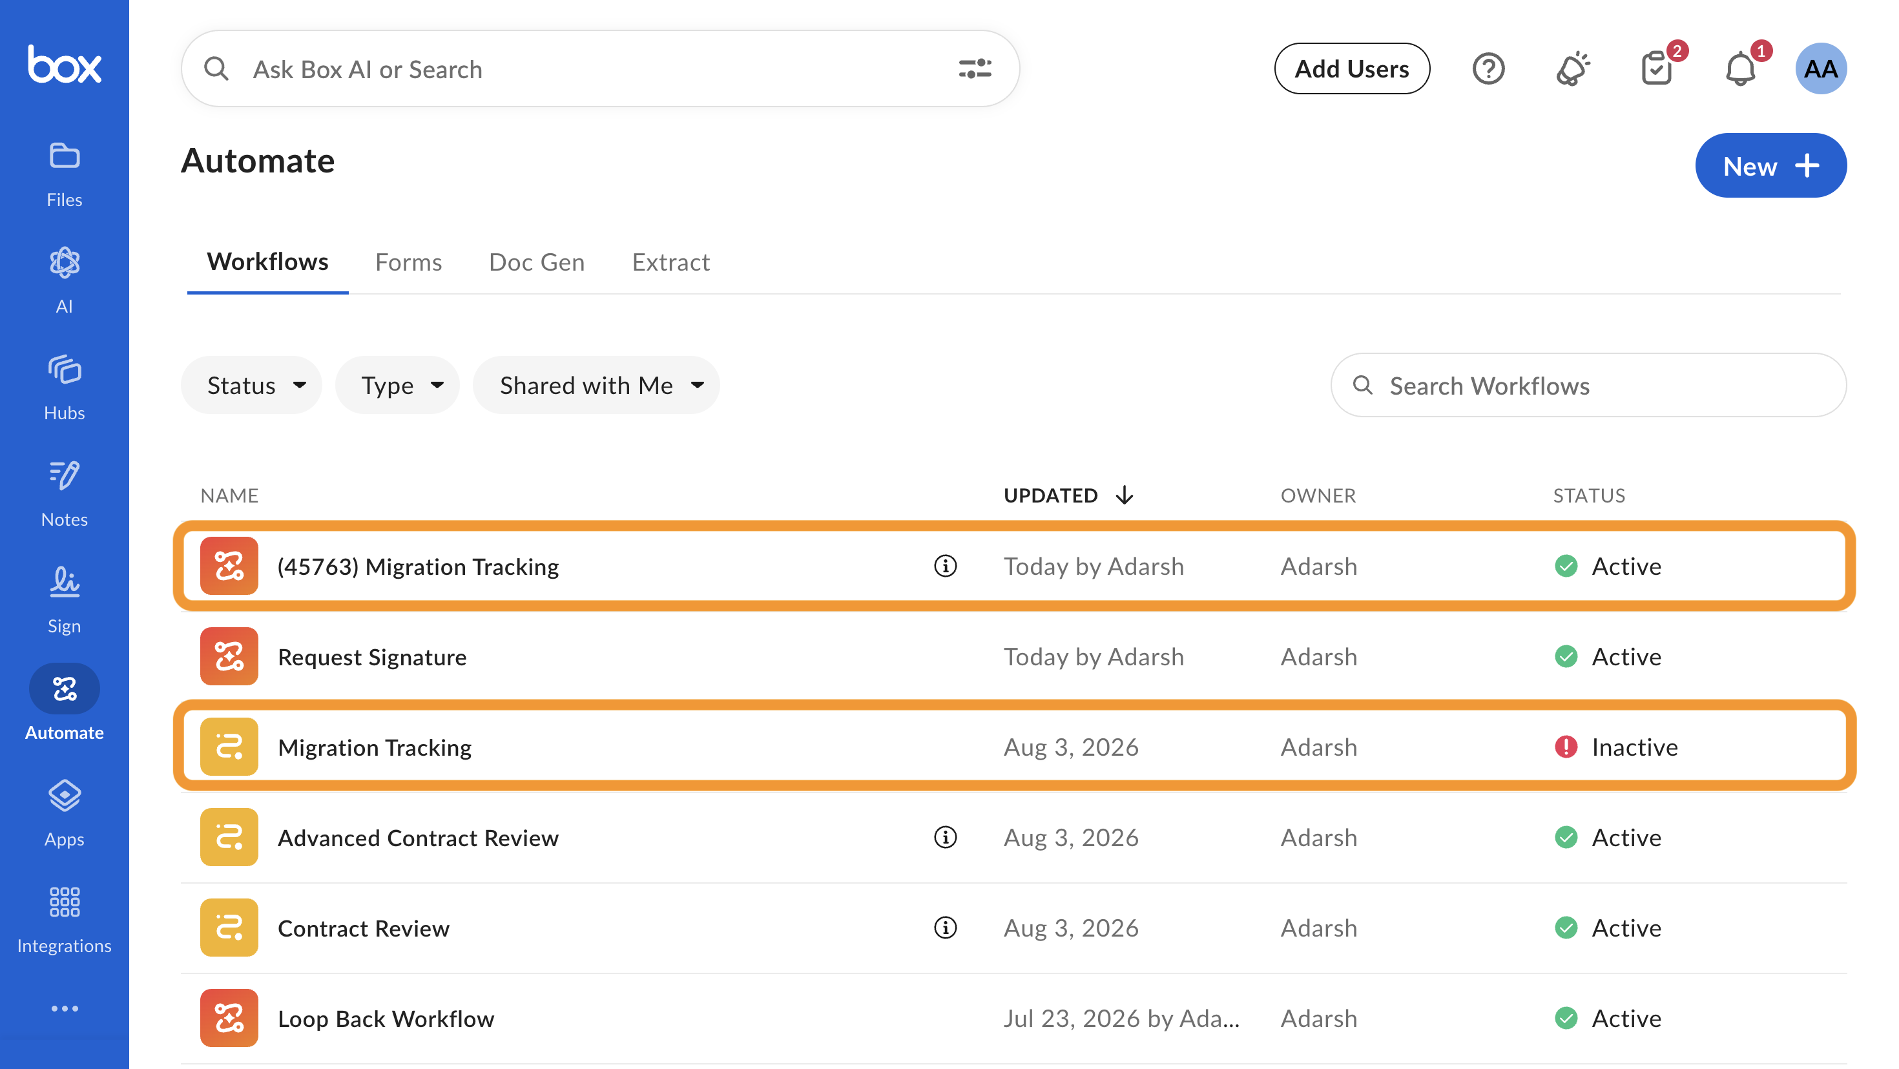This screenshot has width=1899, height=1069.
Task: Open the Contract Review workflow
Action: (x=364, y=928)
